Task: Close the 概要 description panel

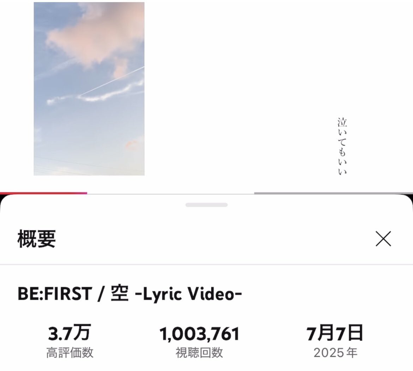Action: point(383,239)
